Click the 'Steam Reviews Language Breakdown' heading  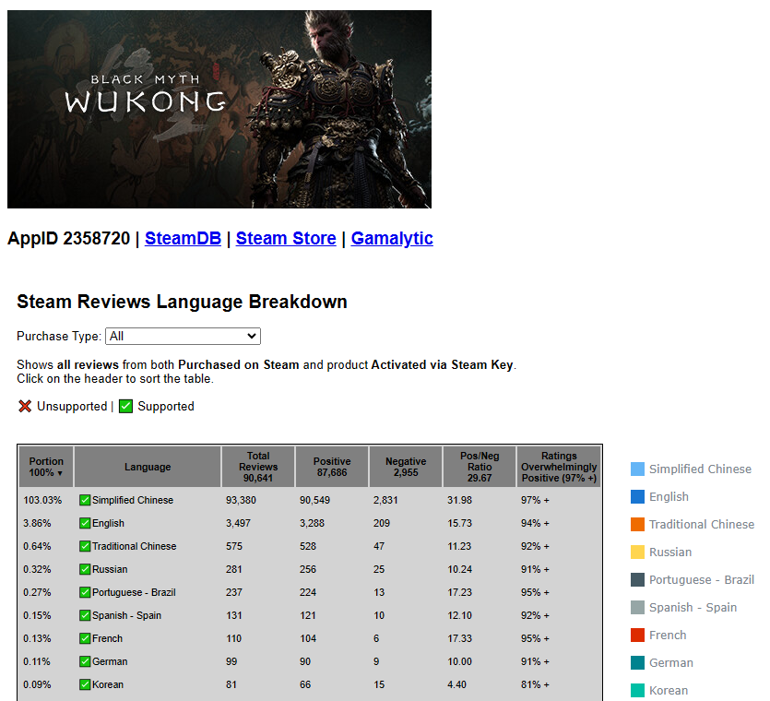click(183, 302)
